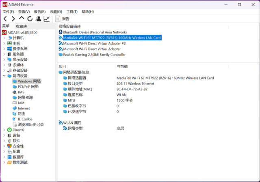Expand the DirectX tree node
The width and height of the screenshot is (260, 182).
(x=4, y=130)
